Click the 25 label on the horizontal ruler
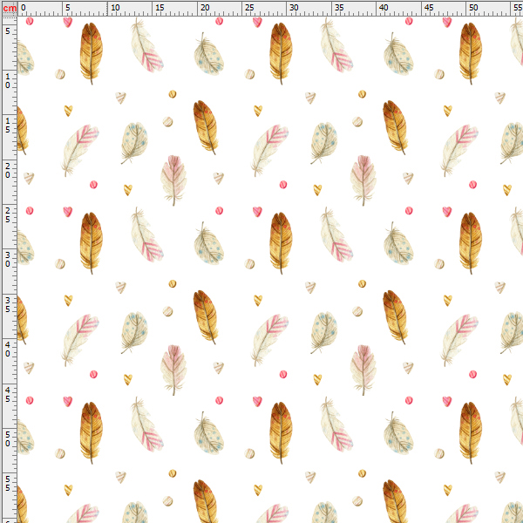 [249, 7]
